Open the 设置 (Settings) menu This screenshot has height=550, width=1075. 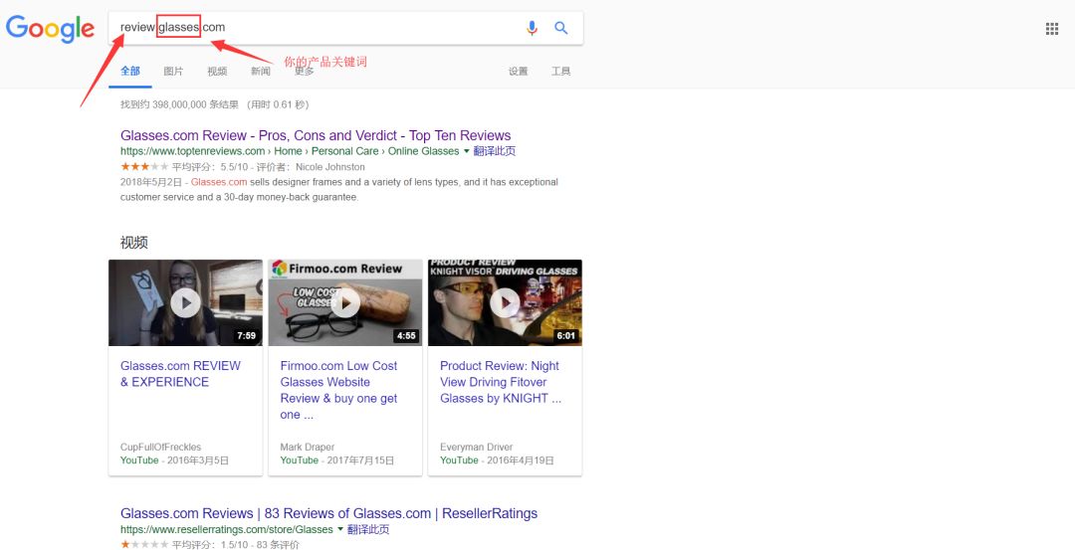pos(518,72)
